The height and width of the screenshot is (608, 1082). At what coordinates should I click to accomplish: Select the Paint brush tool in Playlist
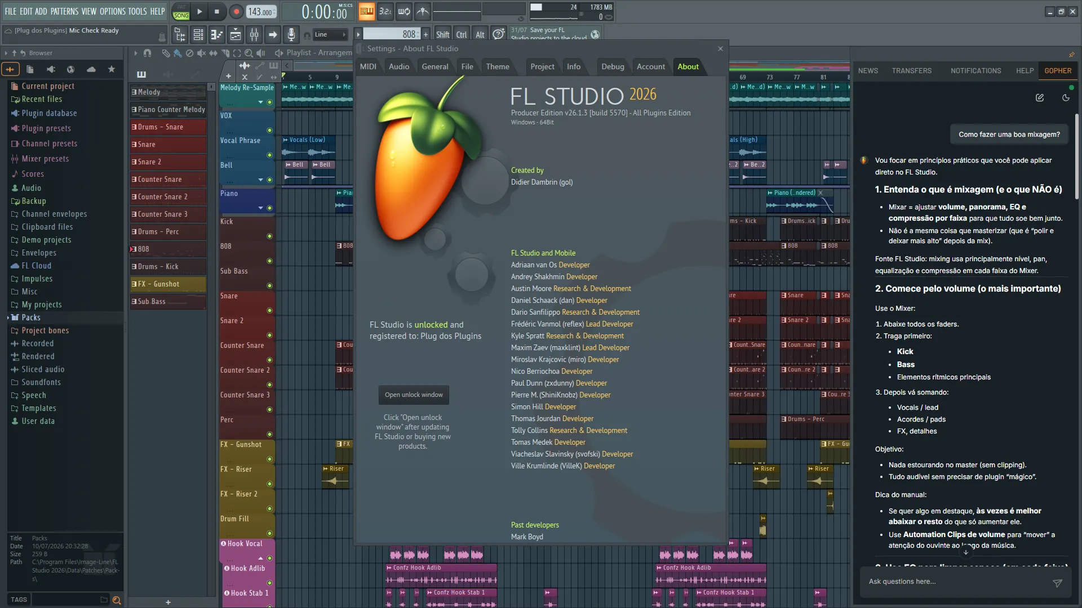click(178, 53)
